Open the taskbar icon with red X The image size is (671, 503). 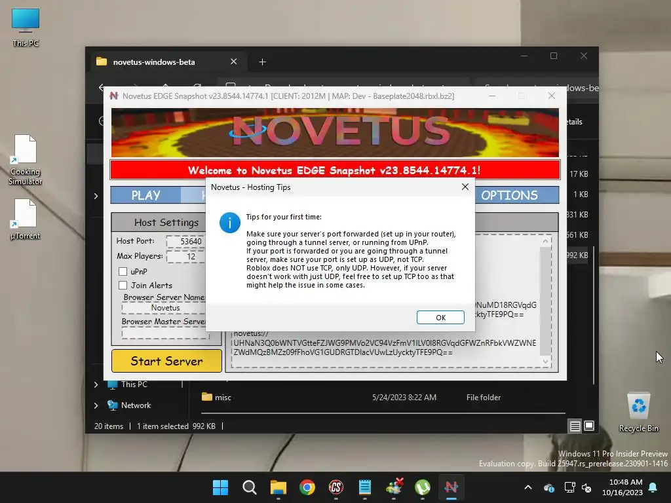coord(394,487)
